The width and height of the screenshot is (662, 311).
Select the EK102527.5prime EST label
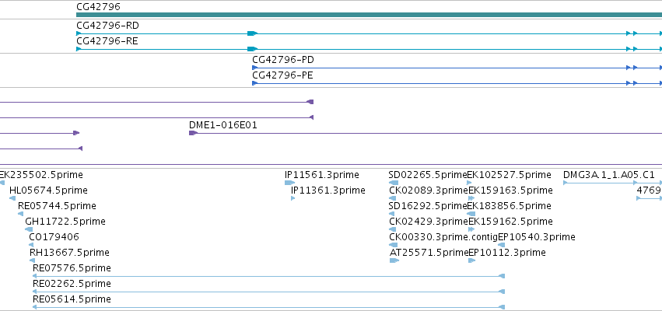pos(510,175)
